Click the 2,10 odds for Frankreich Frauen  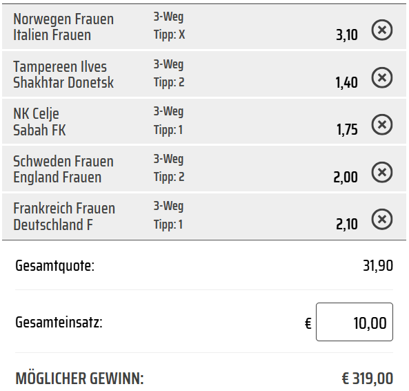[347, 224]
